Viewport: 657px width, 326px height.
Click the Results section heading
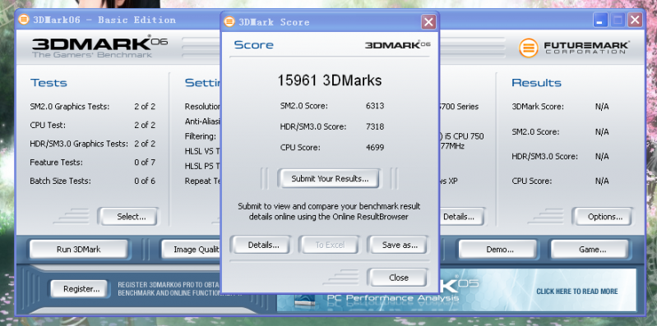[x=536, y=83]
